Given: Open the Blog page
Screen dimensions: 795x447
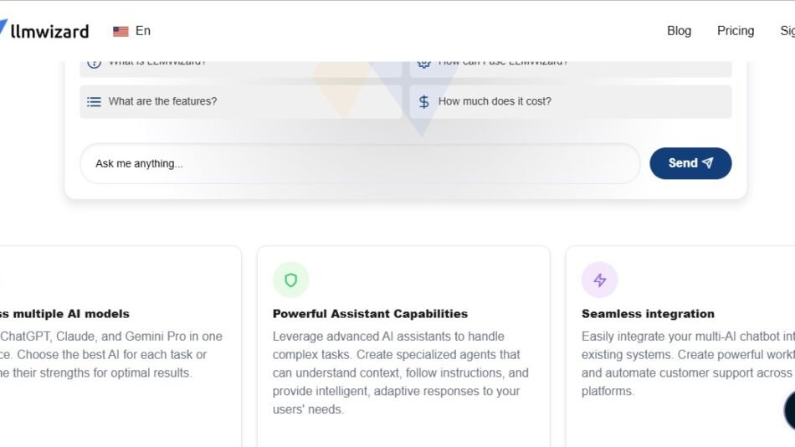Looking at the screenshot, I should click(679, 31).
